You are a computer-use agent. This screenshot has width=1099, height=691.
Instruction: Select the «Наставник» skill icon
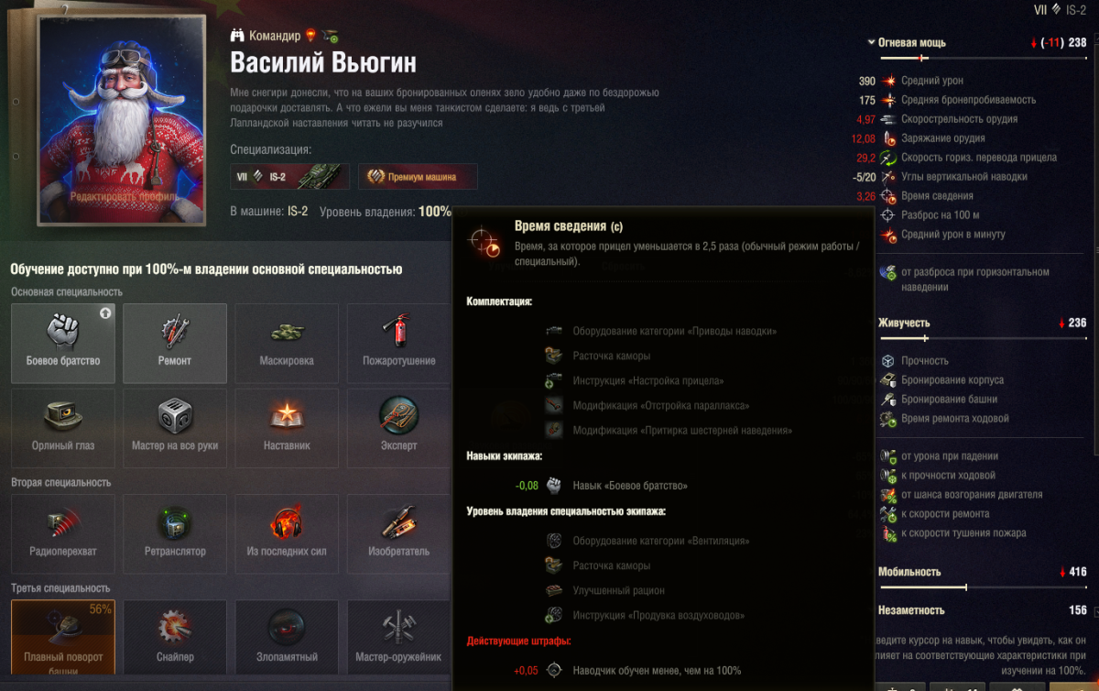287,428
